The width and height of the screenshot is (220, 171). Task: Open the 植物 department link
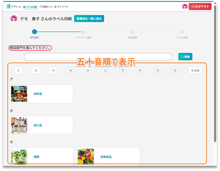pyautogui.click(x=37, y=157)
